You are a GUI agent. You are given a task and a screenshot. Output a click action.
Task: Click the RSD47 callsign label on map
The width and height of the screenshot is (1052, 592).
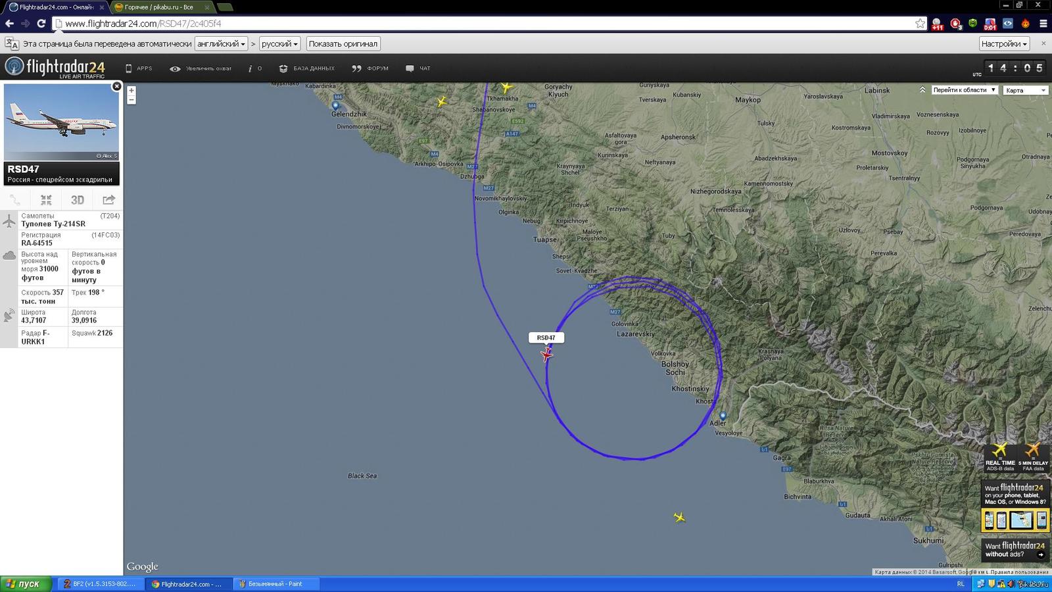pyautogui.click(x=546, y=337)
